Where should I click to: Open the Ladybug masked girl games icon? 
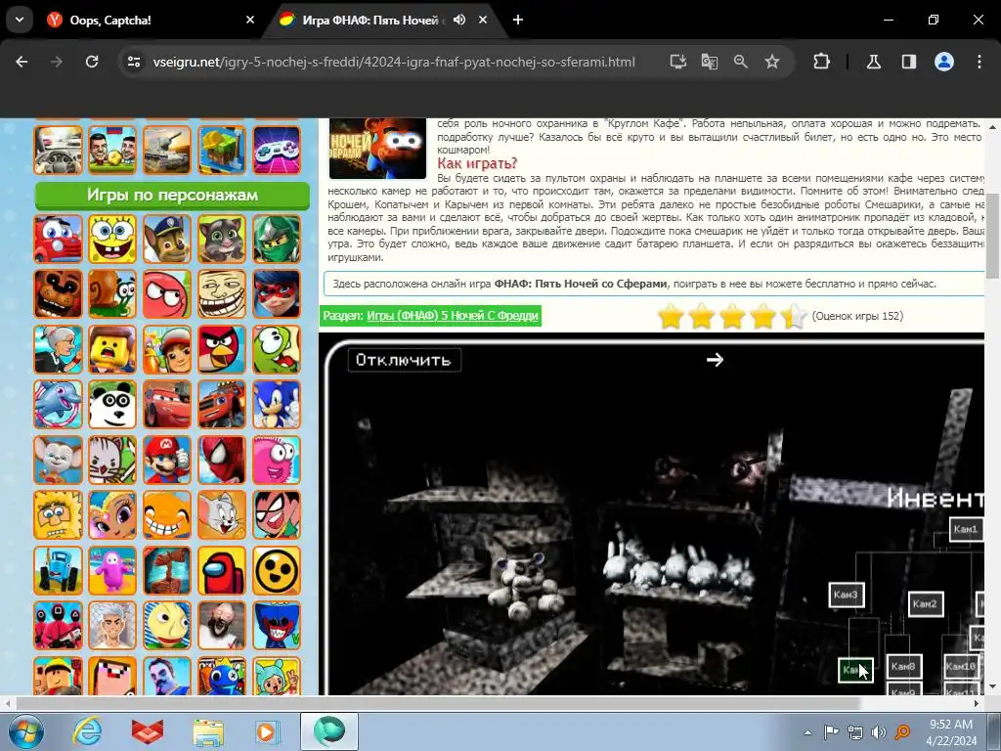[x=277, y=293]
